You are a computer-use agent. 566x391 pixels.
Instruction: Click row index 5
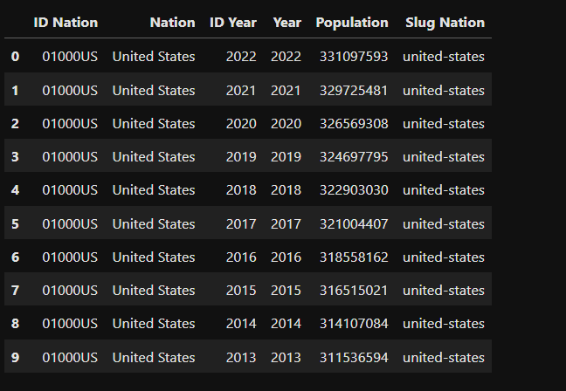pyautogui.click(x=15, y=224)
